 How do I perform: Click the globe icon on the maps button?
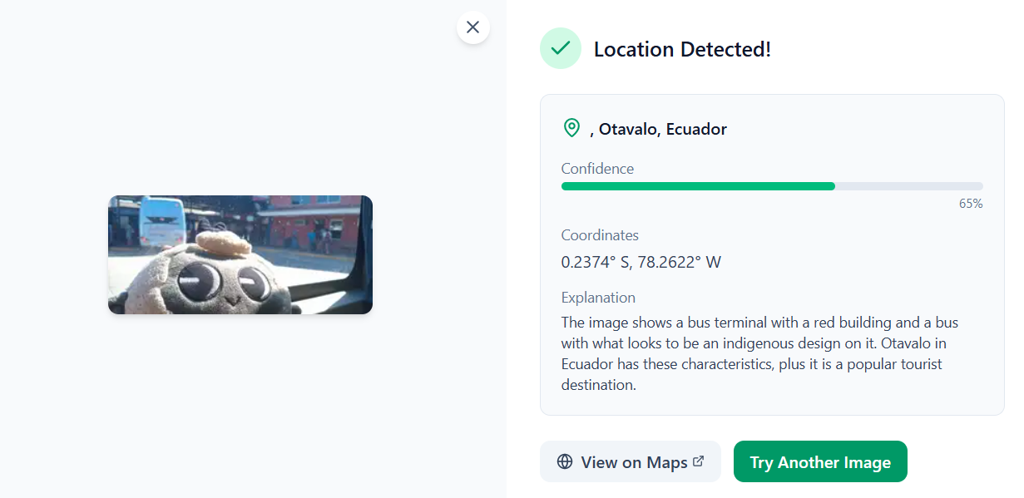click(x=565, y=461)
